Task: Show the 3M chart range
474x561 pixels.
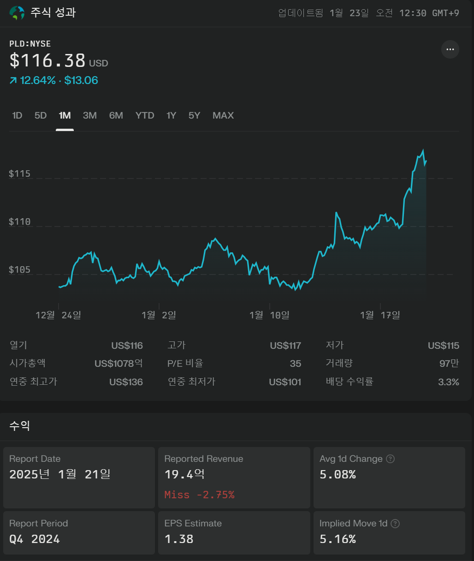Action: click(x=89, y=115)
